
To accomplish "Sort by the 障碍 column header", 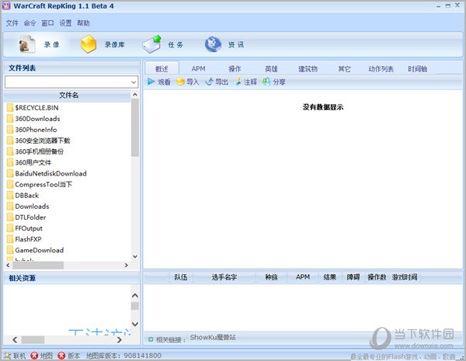I will pos(353,277).
